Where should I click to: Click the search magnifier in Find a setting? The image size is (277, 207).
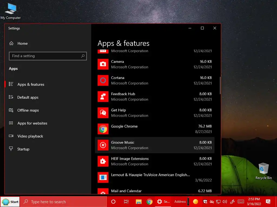pos(83,56)
